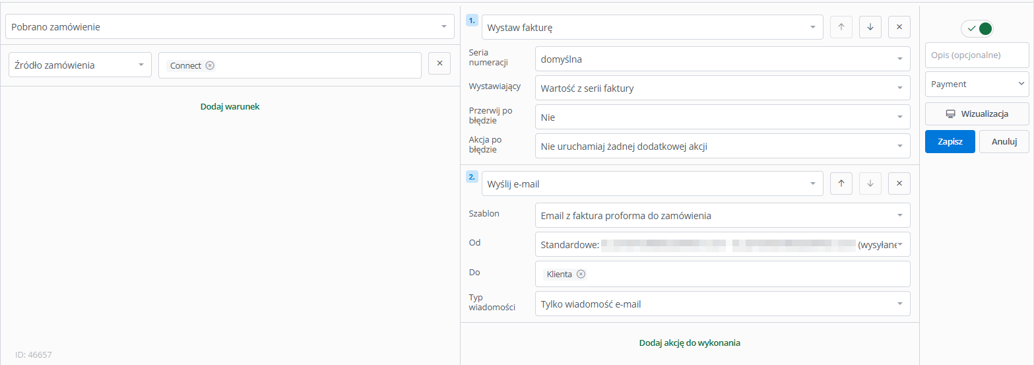Remove the Connect tag from the condition

click(210, 65)
